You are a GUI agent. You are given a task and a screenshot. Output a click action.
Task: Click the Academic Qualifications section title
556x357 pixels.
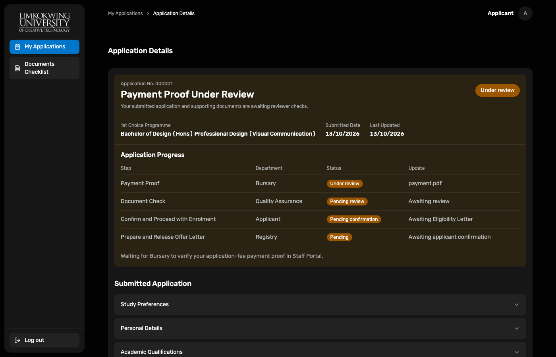(x=152, y=352)
